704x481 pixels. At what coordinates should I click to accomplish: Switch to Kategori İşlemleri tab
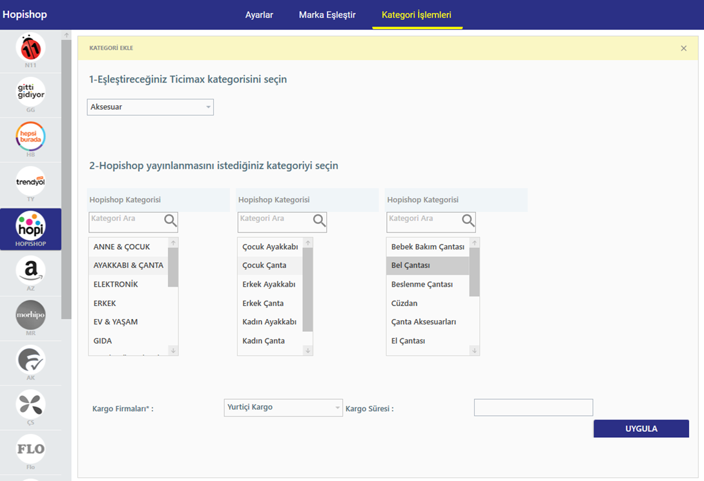pyautogui.click(x=417, y=15)
